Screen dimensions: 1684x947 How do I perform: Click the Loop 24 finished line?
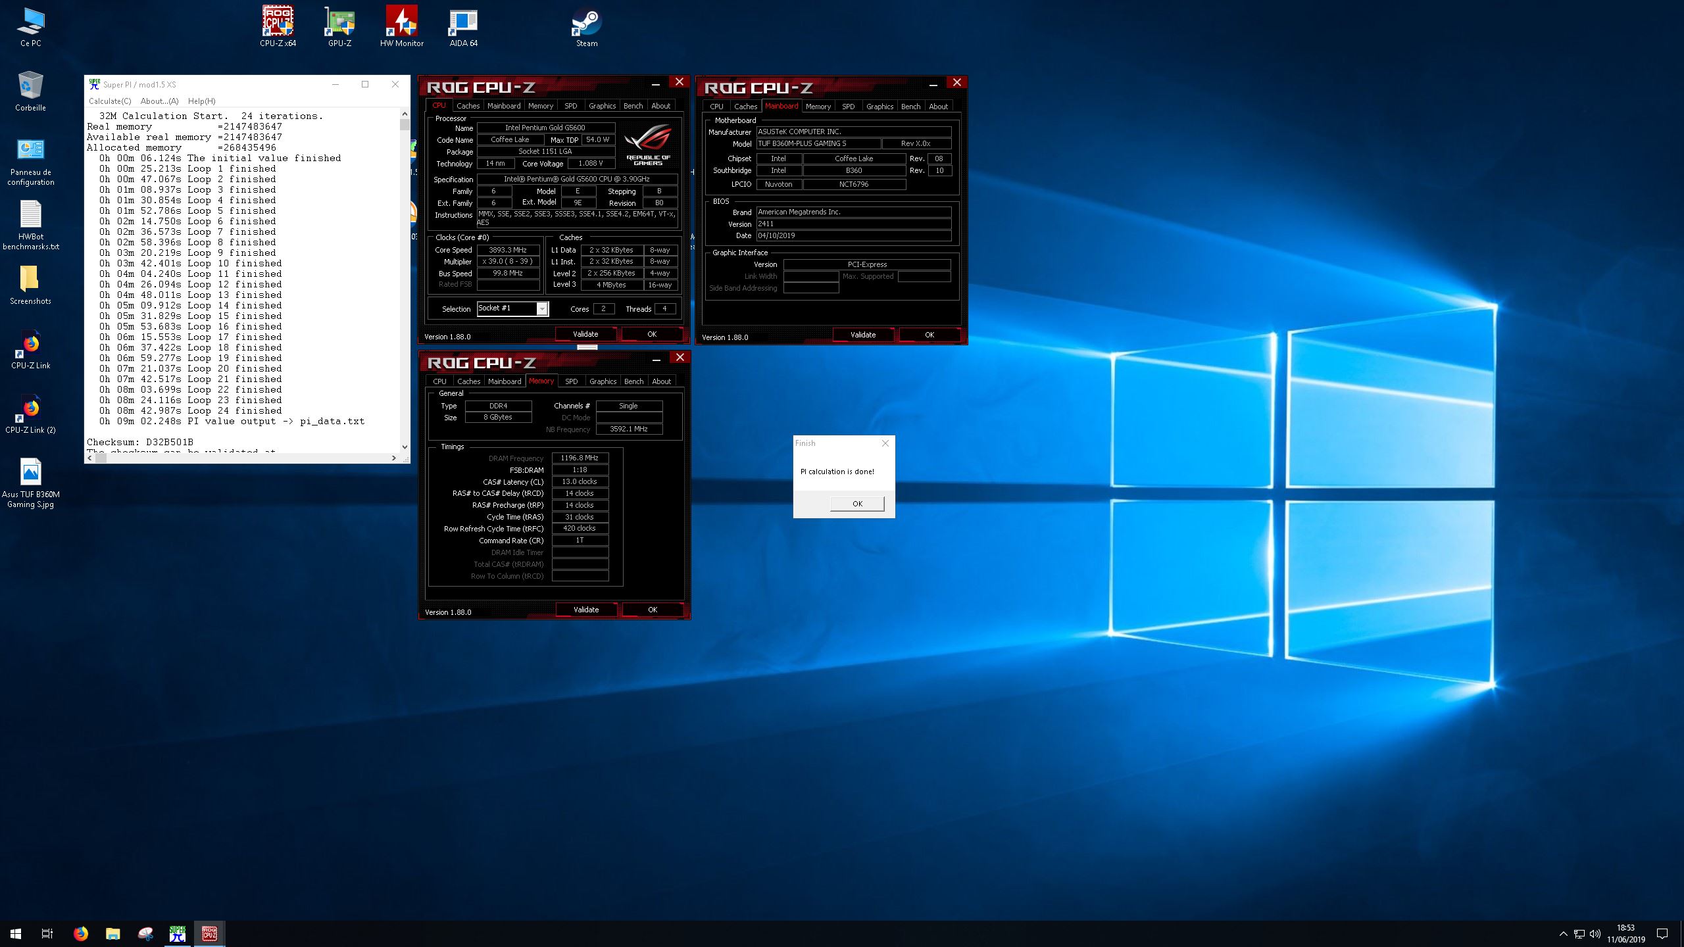pyautogui.click(x=191, y=410)
